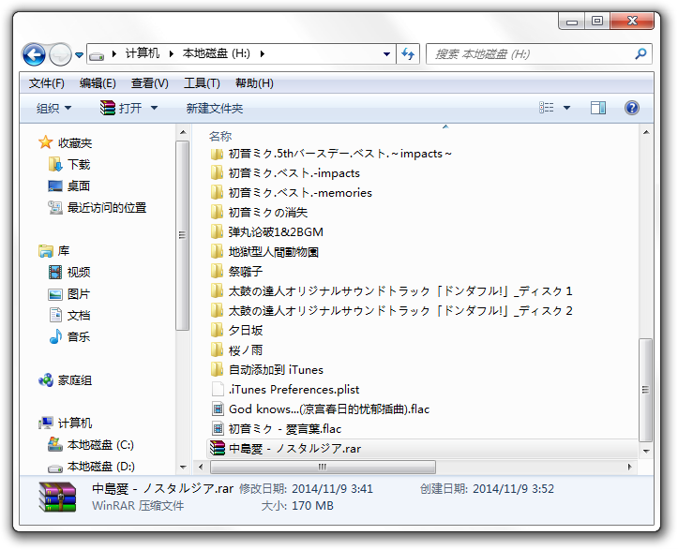Open the 组织 dropdown menu
678x550 pixels.
(54, 109)
